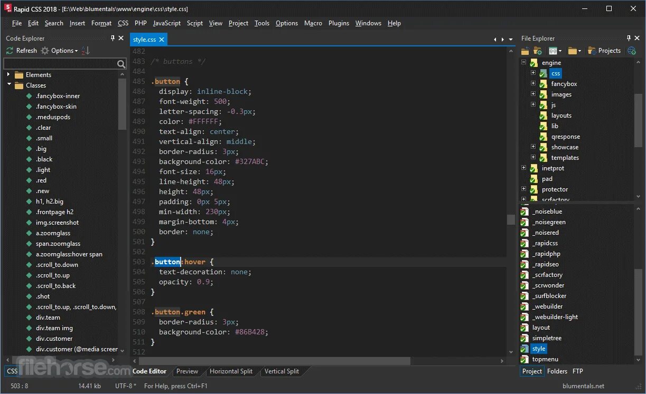The image size is (646, 394).
Task: Select the Project tab in File Explorer
Action: pos(532,371)
